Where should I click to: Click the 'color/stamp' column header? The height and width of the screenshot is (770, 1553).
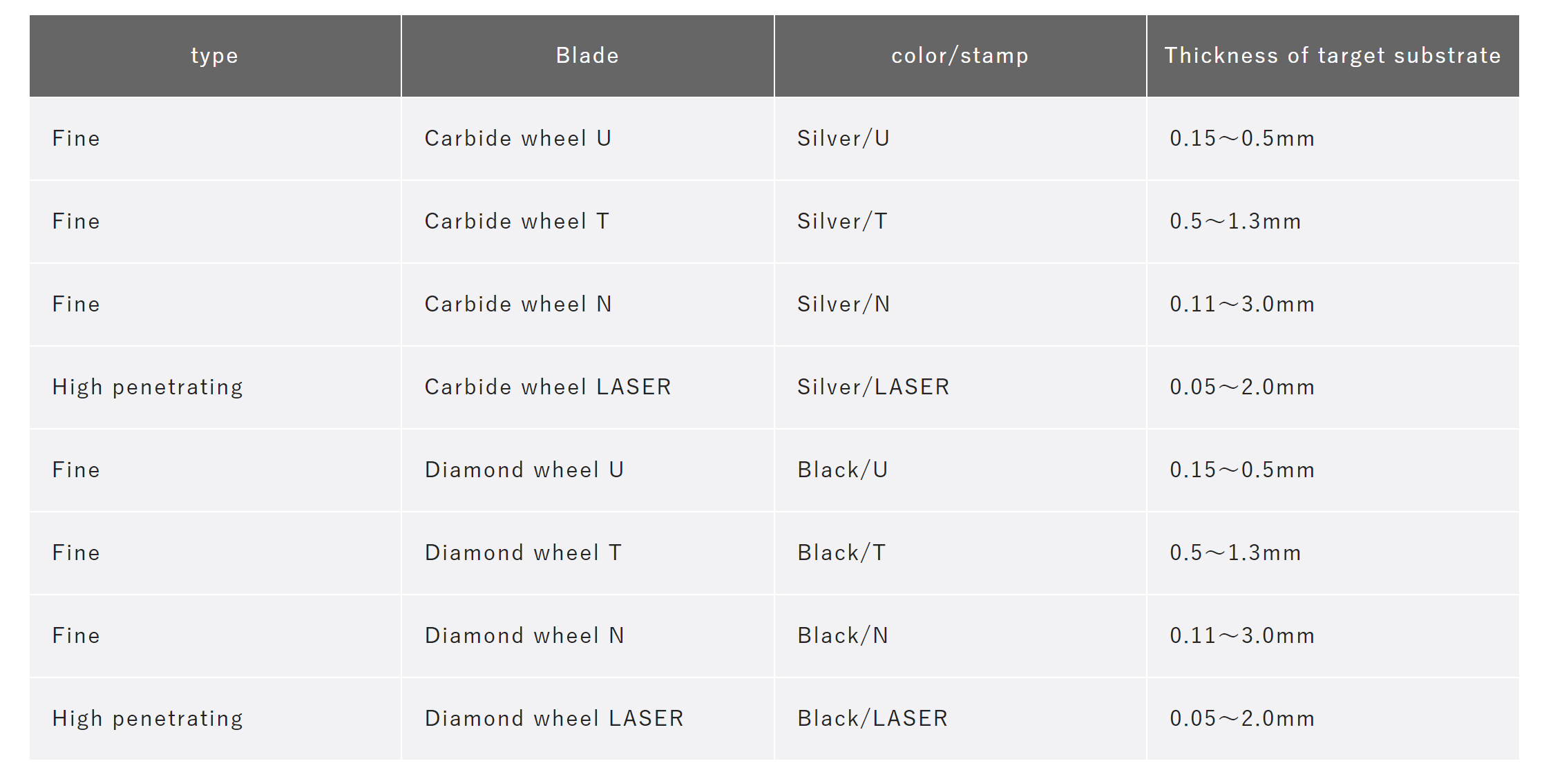pyautogui.click(x=960, y=56)
